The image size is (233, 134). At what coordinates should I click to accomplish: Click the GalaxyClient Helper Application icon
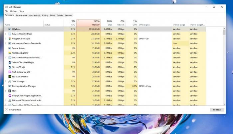point(10,96)
